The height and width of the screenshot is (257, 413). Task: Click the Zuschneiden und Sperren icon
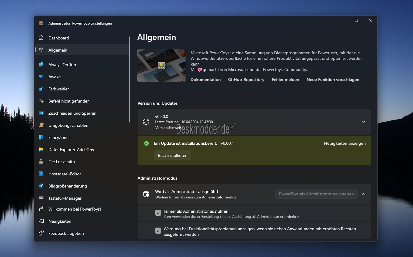click(41, 113)
